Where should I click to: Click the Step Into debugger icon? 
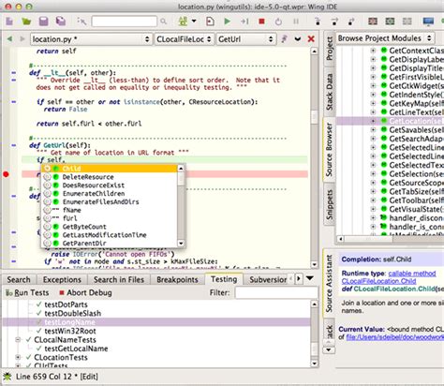(318, 22)
